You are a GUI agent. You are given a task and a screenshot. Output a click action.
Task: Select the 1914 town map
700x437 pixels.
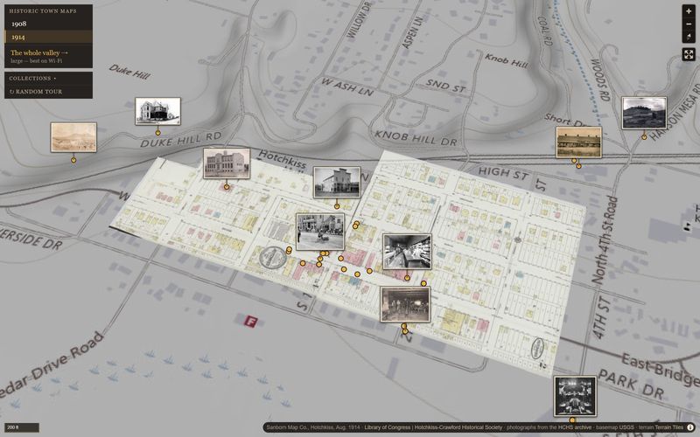pos(48,37)
